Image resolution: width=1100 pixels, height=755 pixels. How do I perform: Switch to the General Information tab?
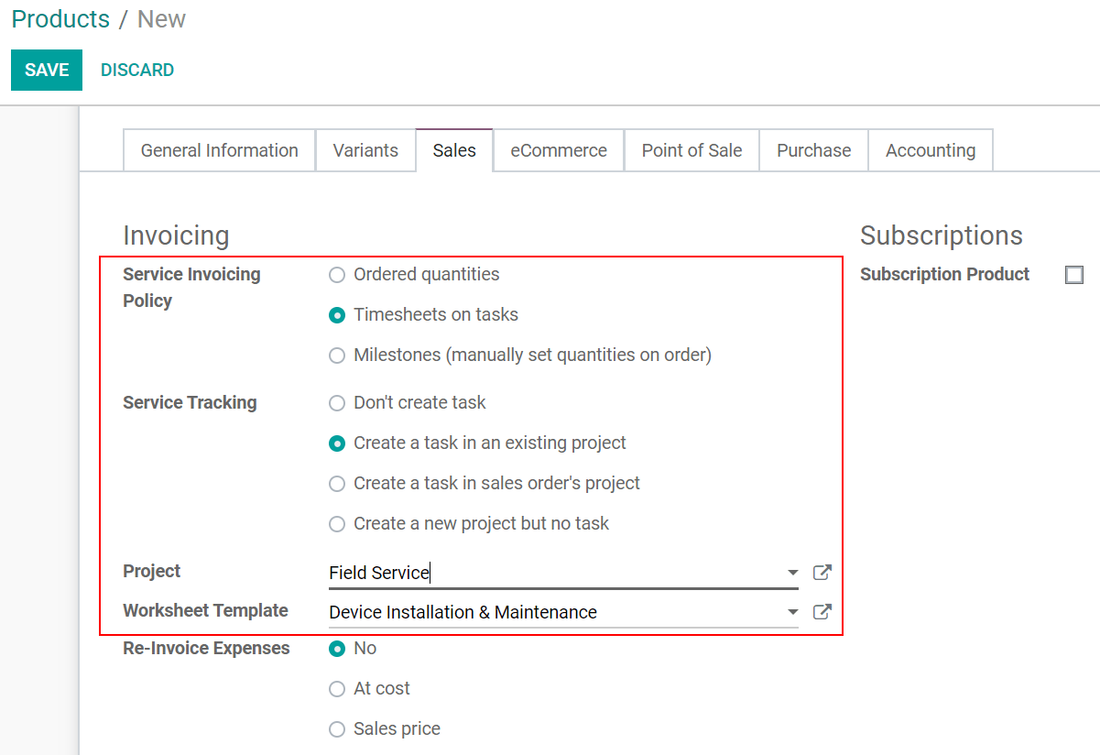point(219,150)
